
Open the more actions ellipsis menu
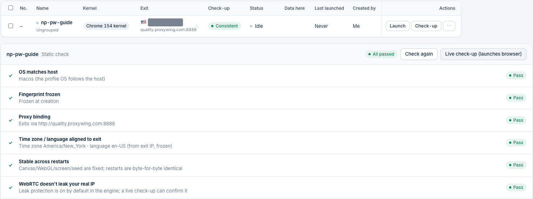[x=449, y=26]
